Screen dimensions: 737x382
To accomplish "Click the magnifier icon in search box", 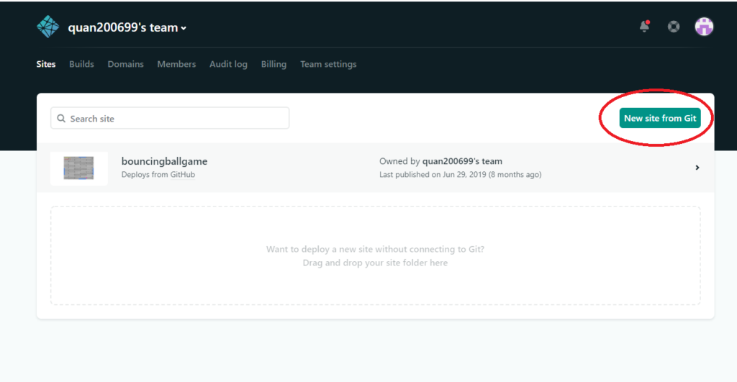I will click(x=61, y=119).
